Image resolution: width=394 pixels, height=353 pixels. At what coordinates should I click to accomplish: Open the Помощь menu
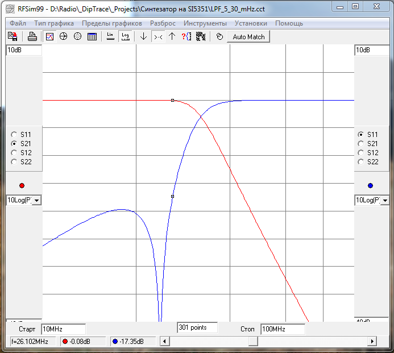[x=289, y=23]
